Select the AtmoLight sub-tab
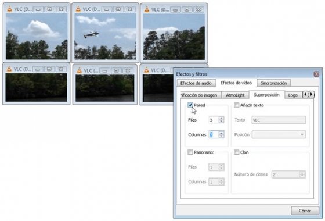 coord(235,95)
